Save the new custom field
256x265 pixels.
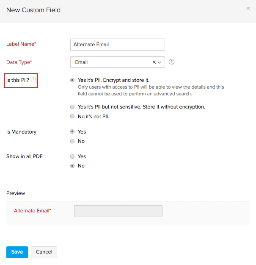[17, 252]
